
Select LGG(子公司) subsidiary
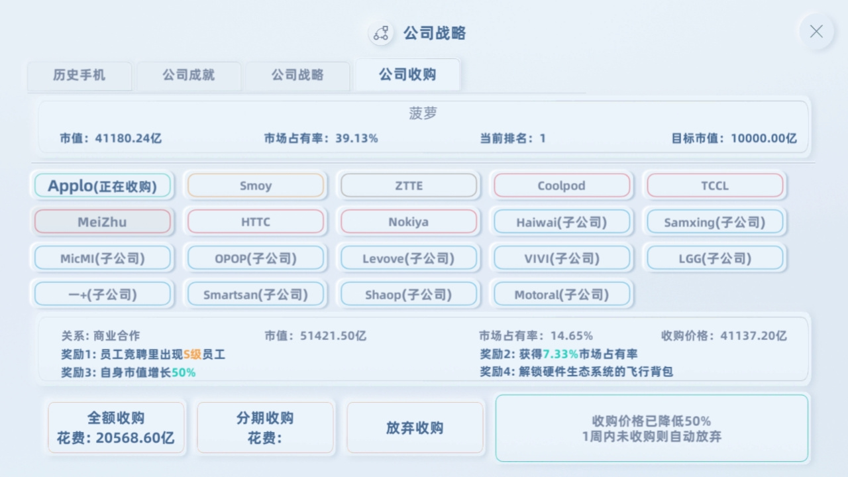[715, 258]
